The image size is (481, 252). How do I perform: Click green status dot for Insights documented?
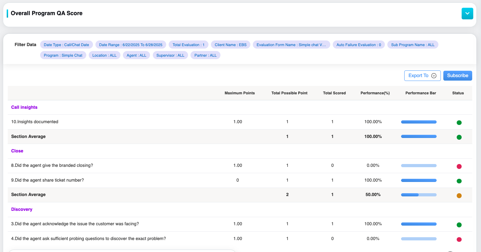click(x=459, y=122)
